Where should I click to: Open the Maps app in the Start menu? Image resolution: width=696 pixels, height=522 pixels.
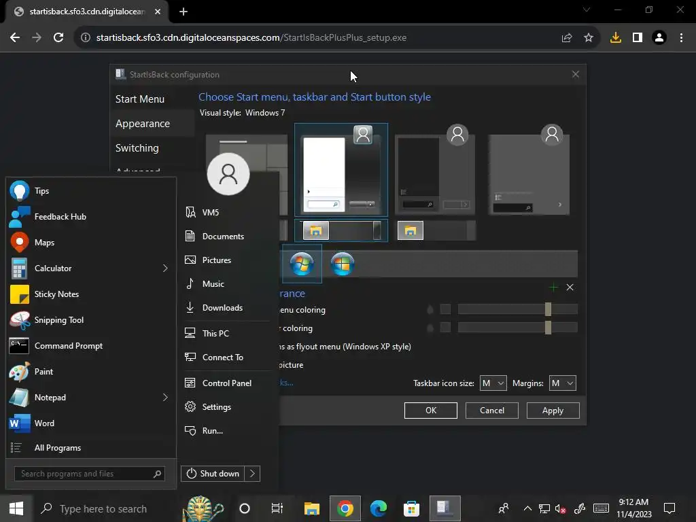[x=91, y=243]
